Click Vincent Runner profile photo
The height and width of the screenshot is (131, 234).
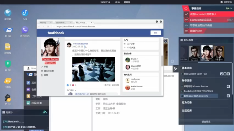[50, 47]
